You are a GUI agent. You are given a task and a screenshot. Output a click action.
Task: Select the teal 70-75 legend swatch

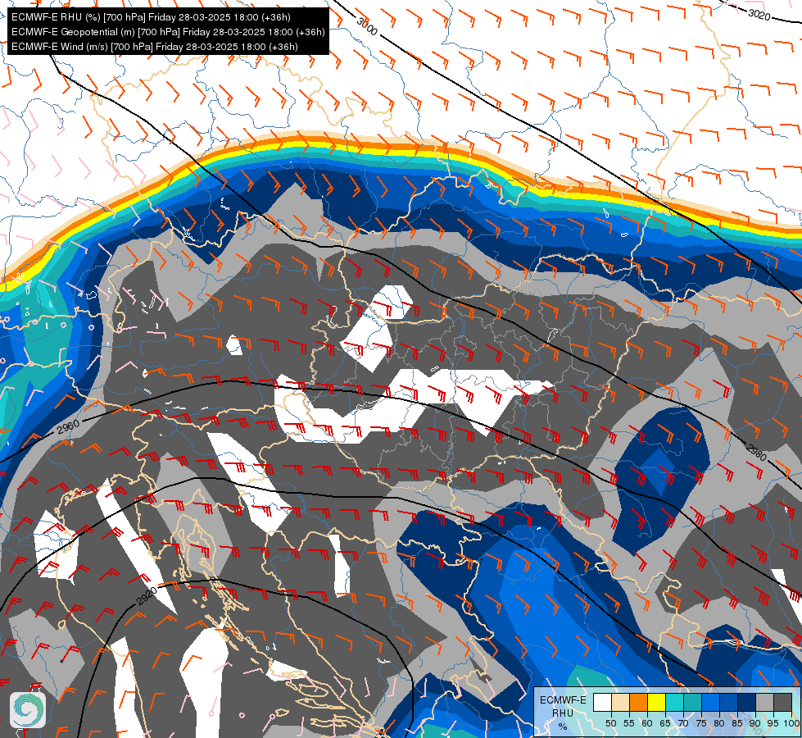click(x=692, y=702)
